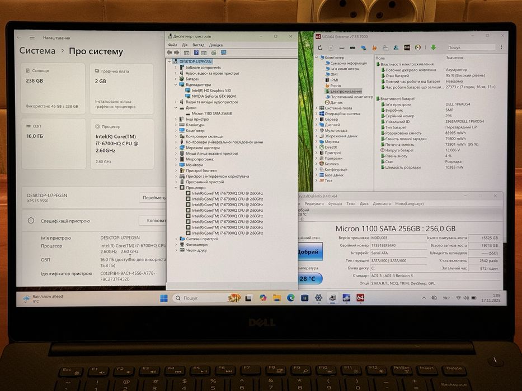This screenshot has height=391, width=522.
Task: Collapse the Диски node in Device Manager
Action: [x=176, y=108]
